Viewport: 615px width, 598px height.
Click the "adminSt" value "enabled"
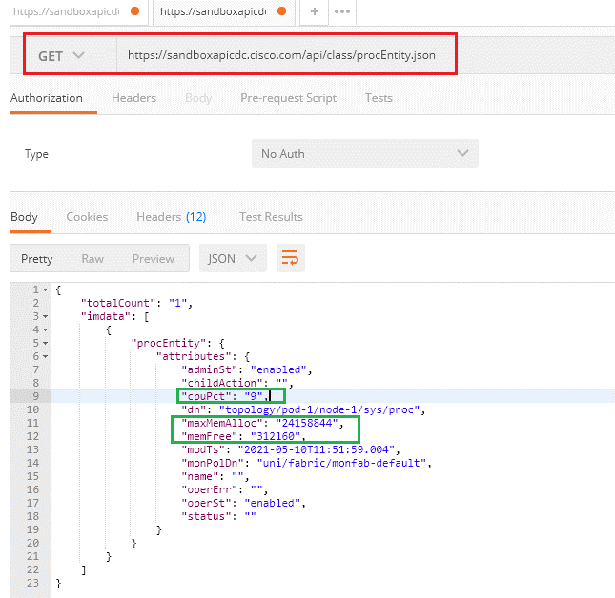[278, 369]
